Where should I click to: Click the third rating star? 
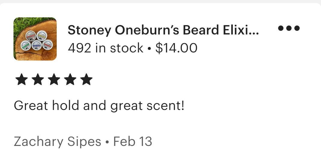tap(54, 79)
